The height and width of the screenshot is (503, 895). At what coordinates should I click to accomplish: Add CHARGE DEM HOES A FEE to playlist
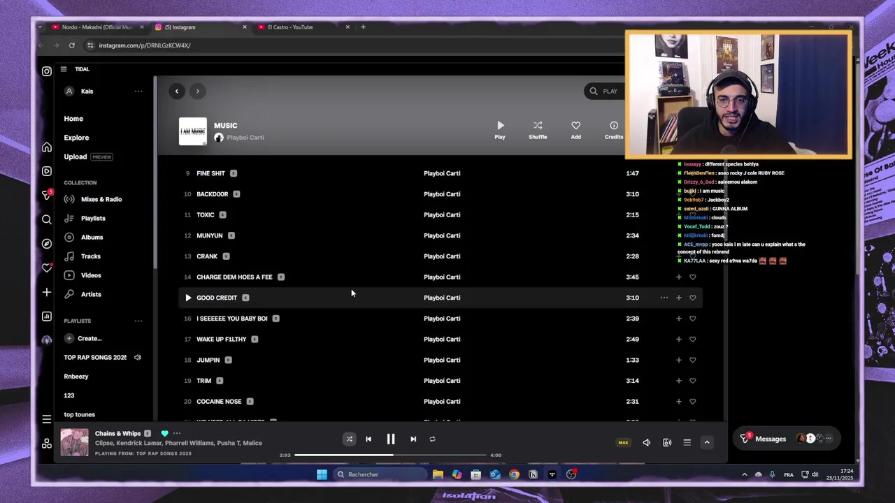point(678,277)
